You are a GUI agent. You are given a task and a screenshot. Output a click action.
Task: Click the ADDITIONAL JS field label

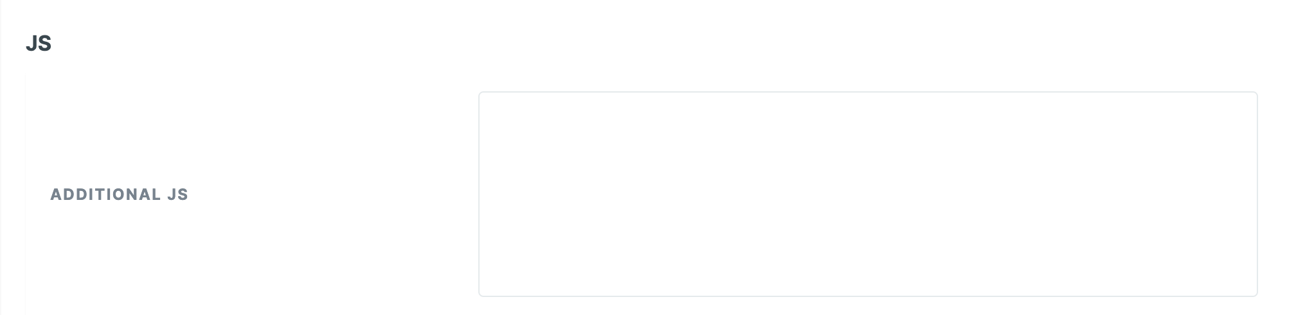point(119,195)
